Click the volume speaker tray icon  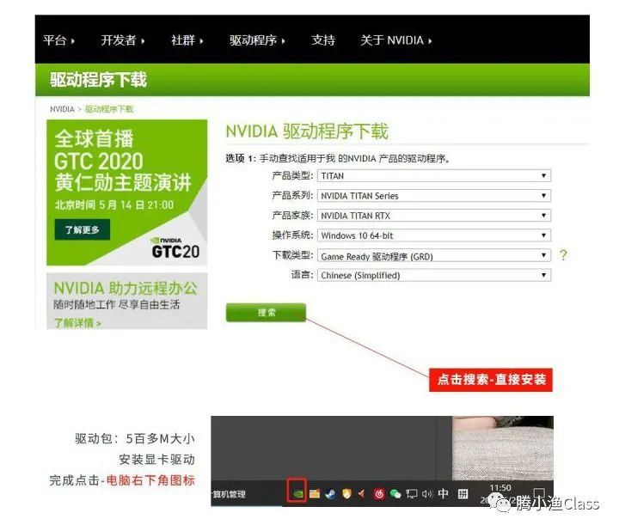tap(426, 493)
